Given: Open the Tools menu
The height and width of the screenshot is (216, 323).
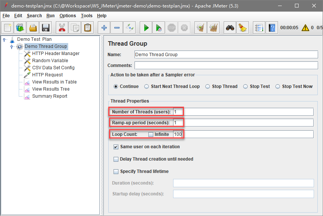Looking at the screenshot, I should click(x=87, y=16).
